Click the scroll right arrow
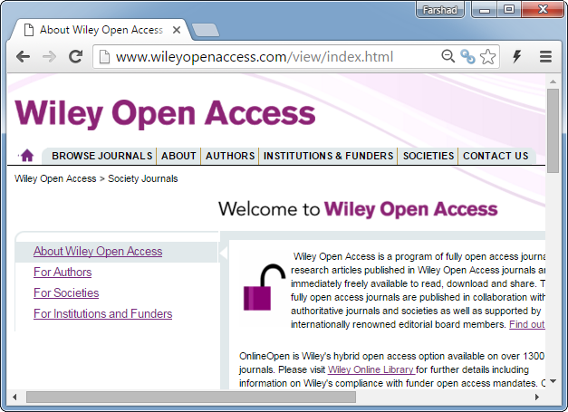Viewport: 568px width, 412px height. (x=537, y=397)
